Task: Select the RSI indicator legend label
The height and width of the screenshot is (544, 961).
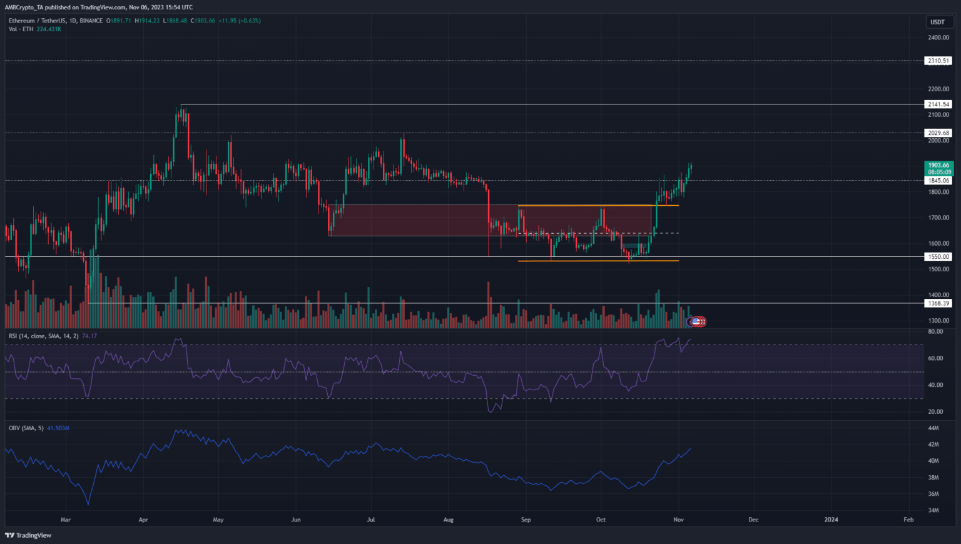Action: pyautogui.click(x=44, y=336)
